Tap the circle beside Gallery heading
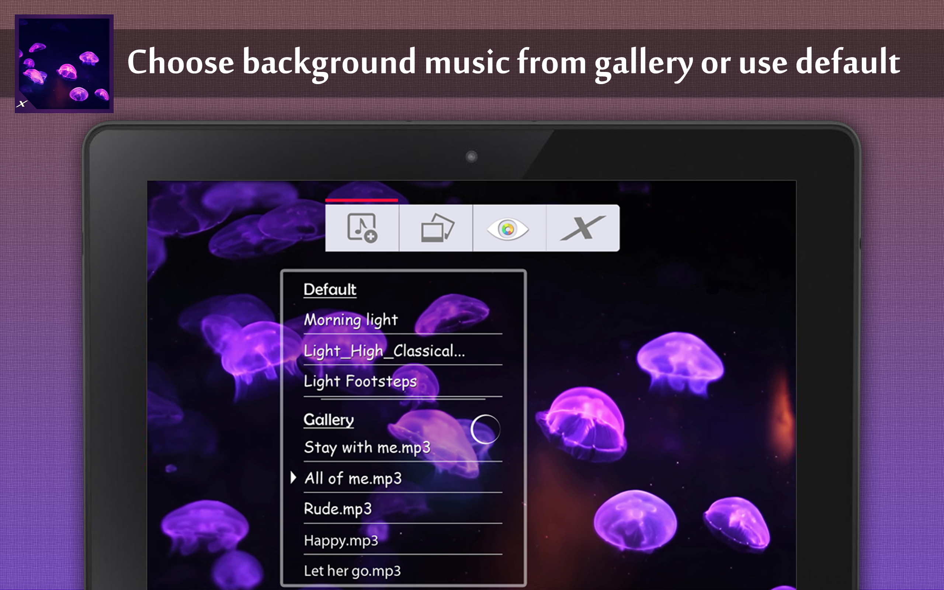The image size is (944, 590). tap(485, 429)
